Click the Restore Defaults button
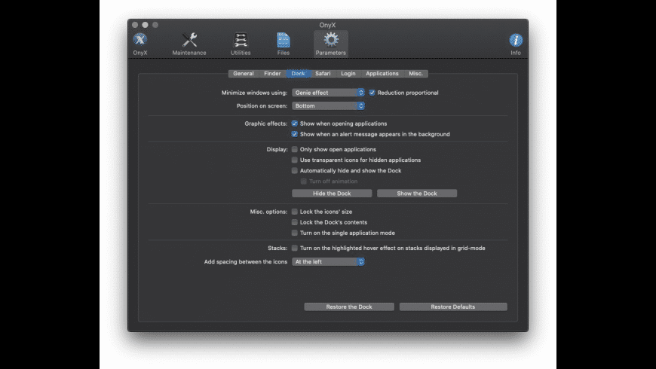 [x=453, y=306]
